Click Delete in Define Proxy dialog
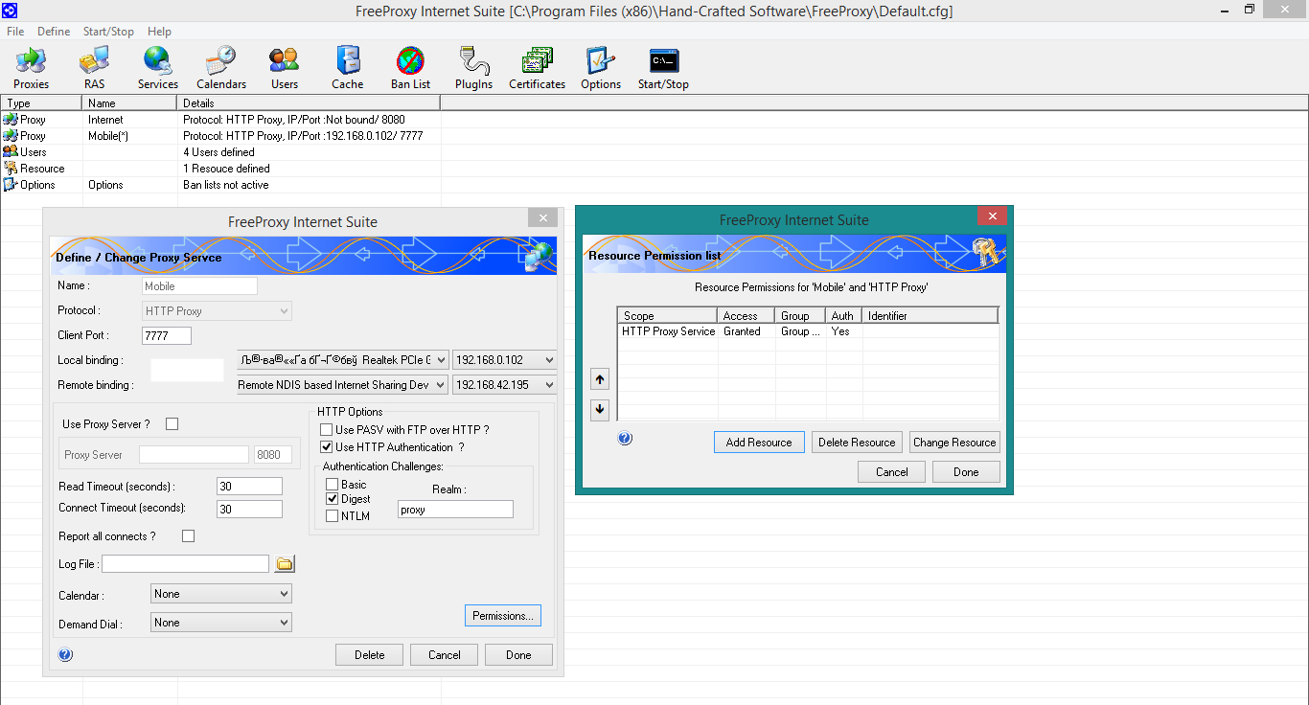Image resolution: width=1309 pixels, height=705 pixels. [369, 655]
